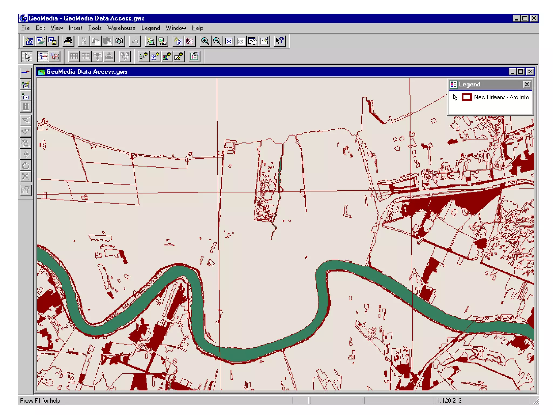Select the New Orleans - Arc Info legend entry
This screenshot has height=415, width=553.
click(501, 97)
